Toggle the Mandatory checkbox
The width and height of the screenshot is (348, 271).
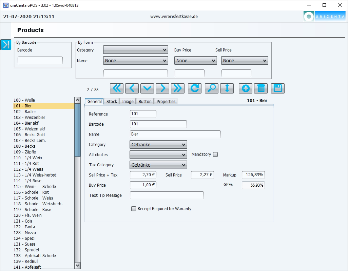[x=215, y=154]
